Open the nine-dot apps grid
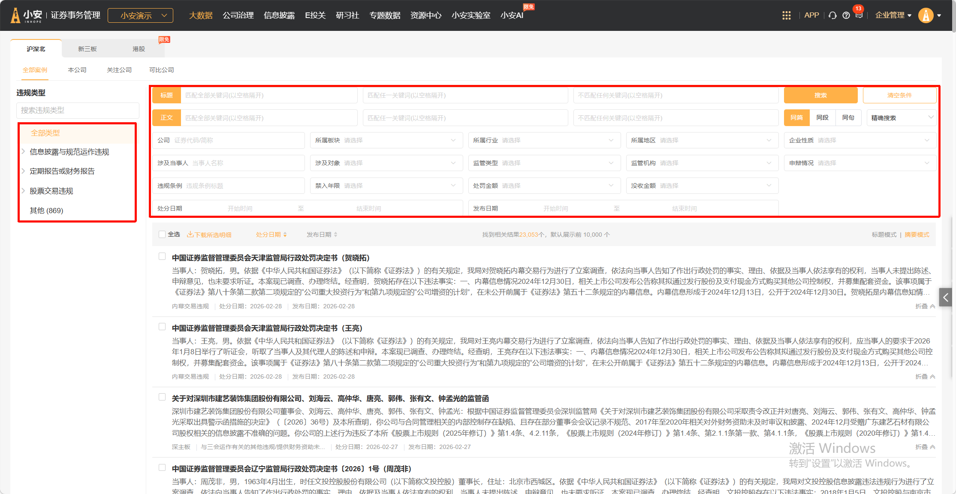Viewport: 956px width, 494px height. coord(786,15)
